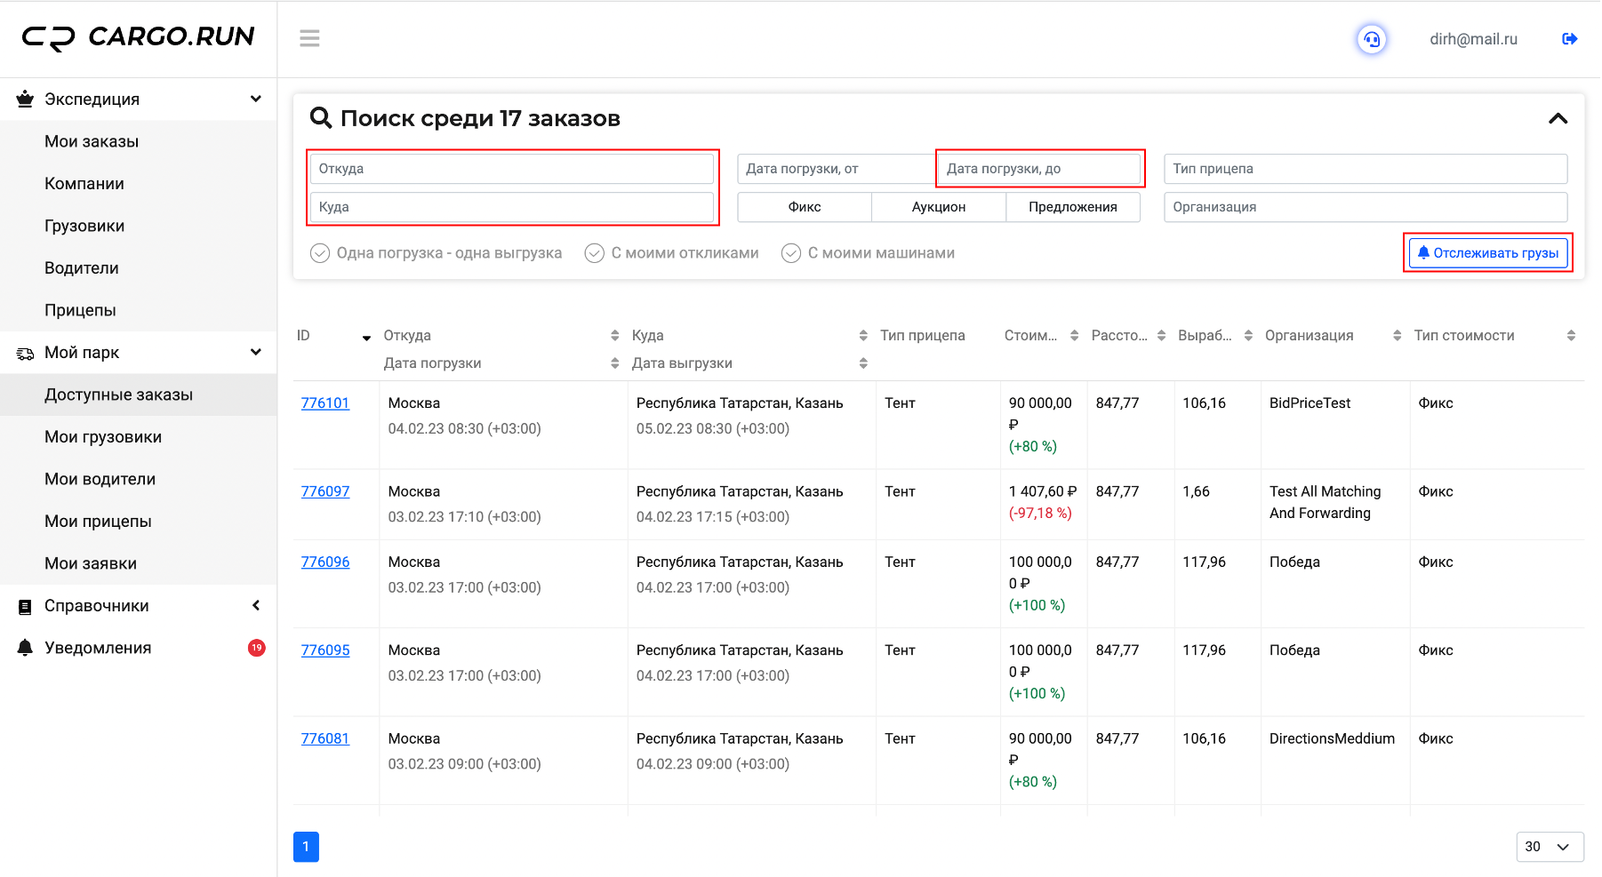Open order link 776101
1602x877 pixels.
coord(325,403)
